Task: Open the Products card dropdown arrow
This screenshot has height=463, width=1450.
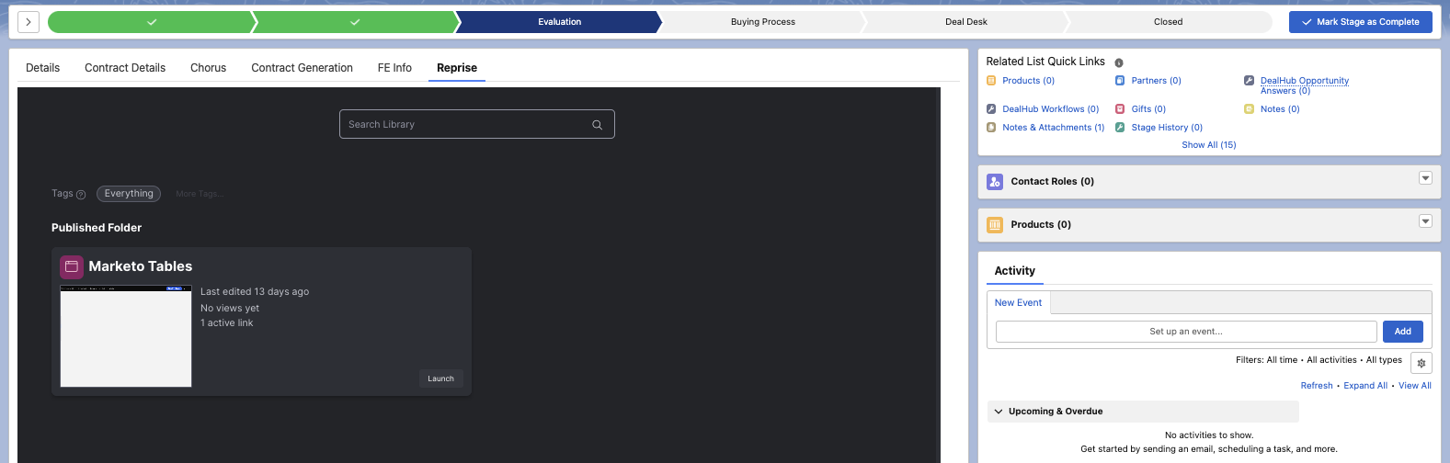Action: tap(1425, 221)
